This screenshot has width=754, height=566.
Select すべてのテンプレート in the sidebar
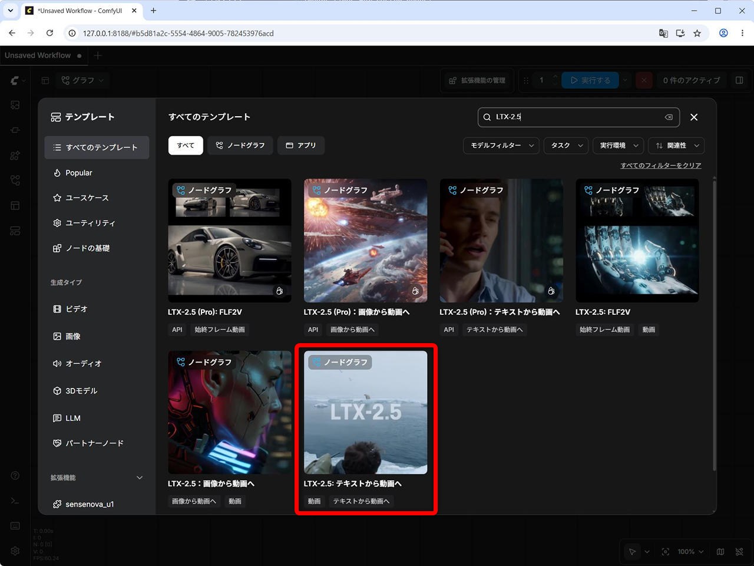(97, 147)
